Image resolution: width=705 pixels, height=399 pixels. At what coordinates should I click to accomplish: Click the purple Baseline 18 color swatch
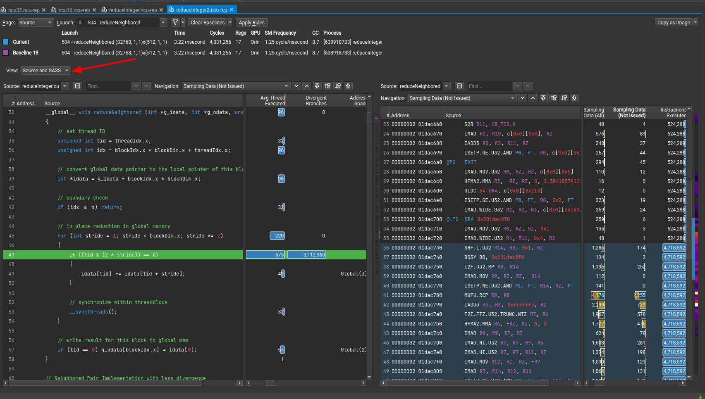(x=6, y=52)
